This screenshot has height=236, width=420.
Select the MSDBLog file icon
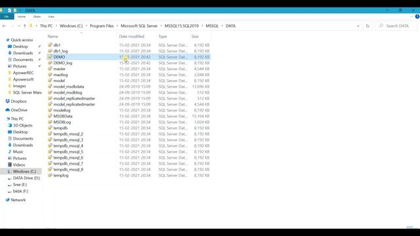tap(50, 122)
